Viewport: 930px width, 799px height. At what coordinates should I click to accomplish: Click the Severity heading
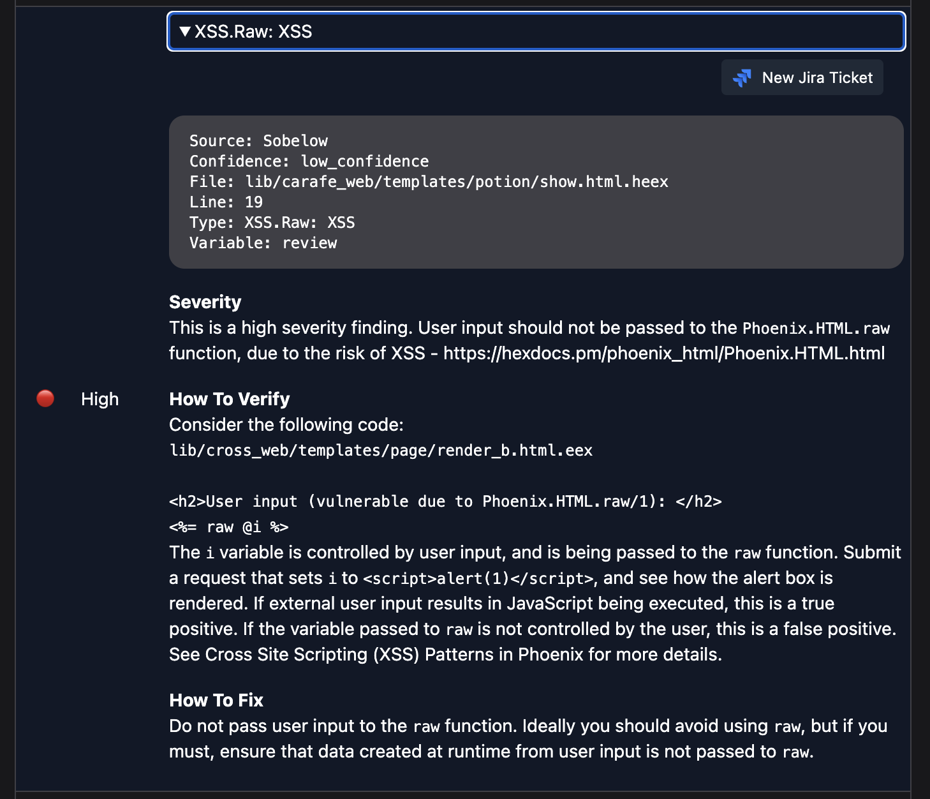(x=205, y=302)
